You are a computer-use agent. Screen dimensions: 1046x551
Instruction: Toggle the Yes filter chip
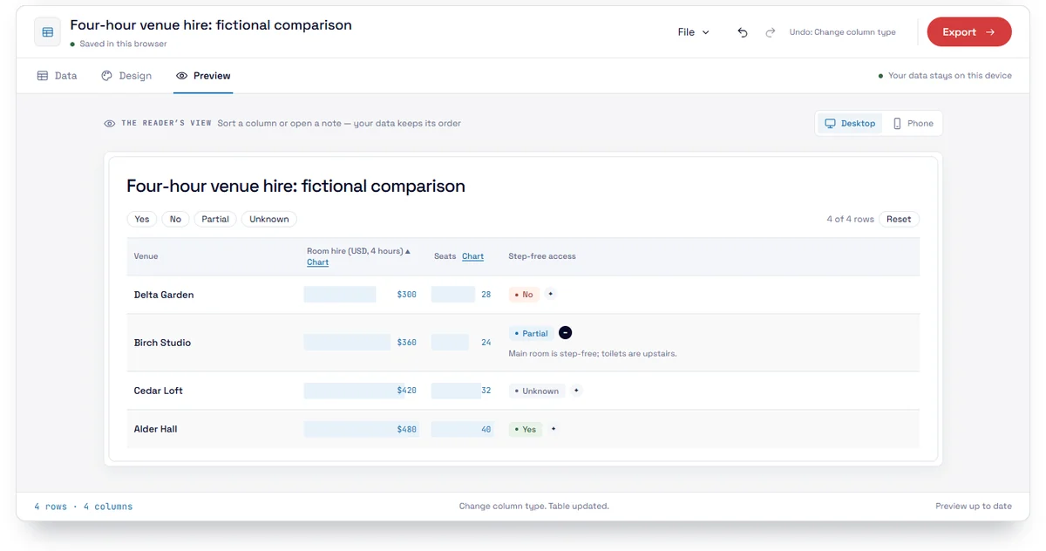point(142,219)
